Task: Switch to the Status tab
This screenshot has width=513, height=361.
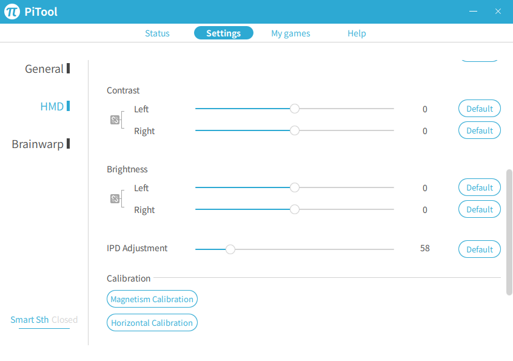Action: click(157, 33)
